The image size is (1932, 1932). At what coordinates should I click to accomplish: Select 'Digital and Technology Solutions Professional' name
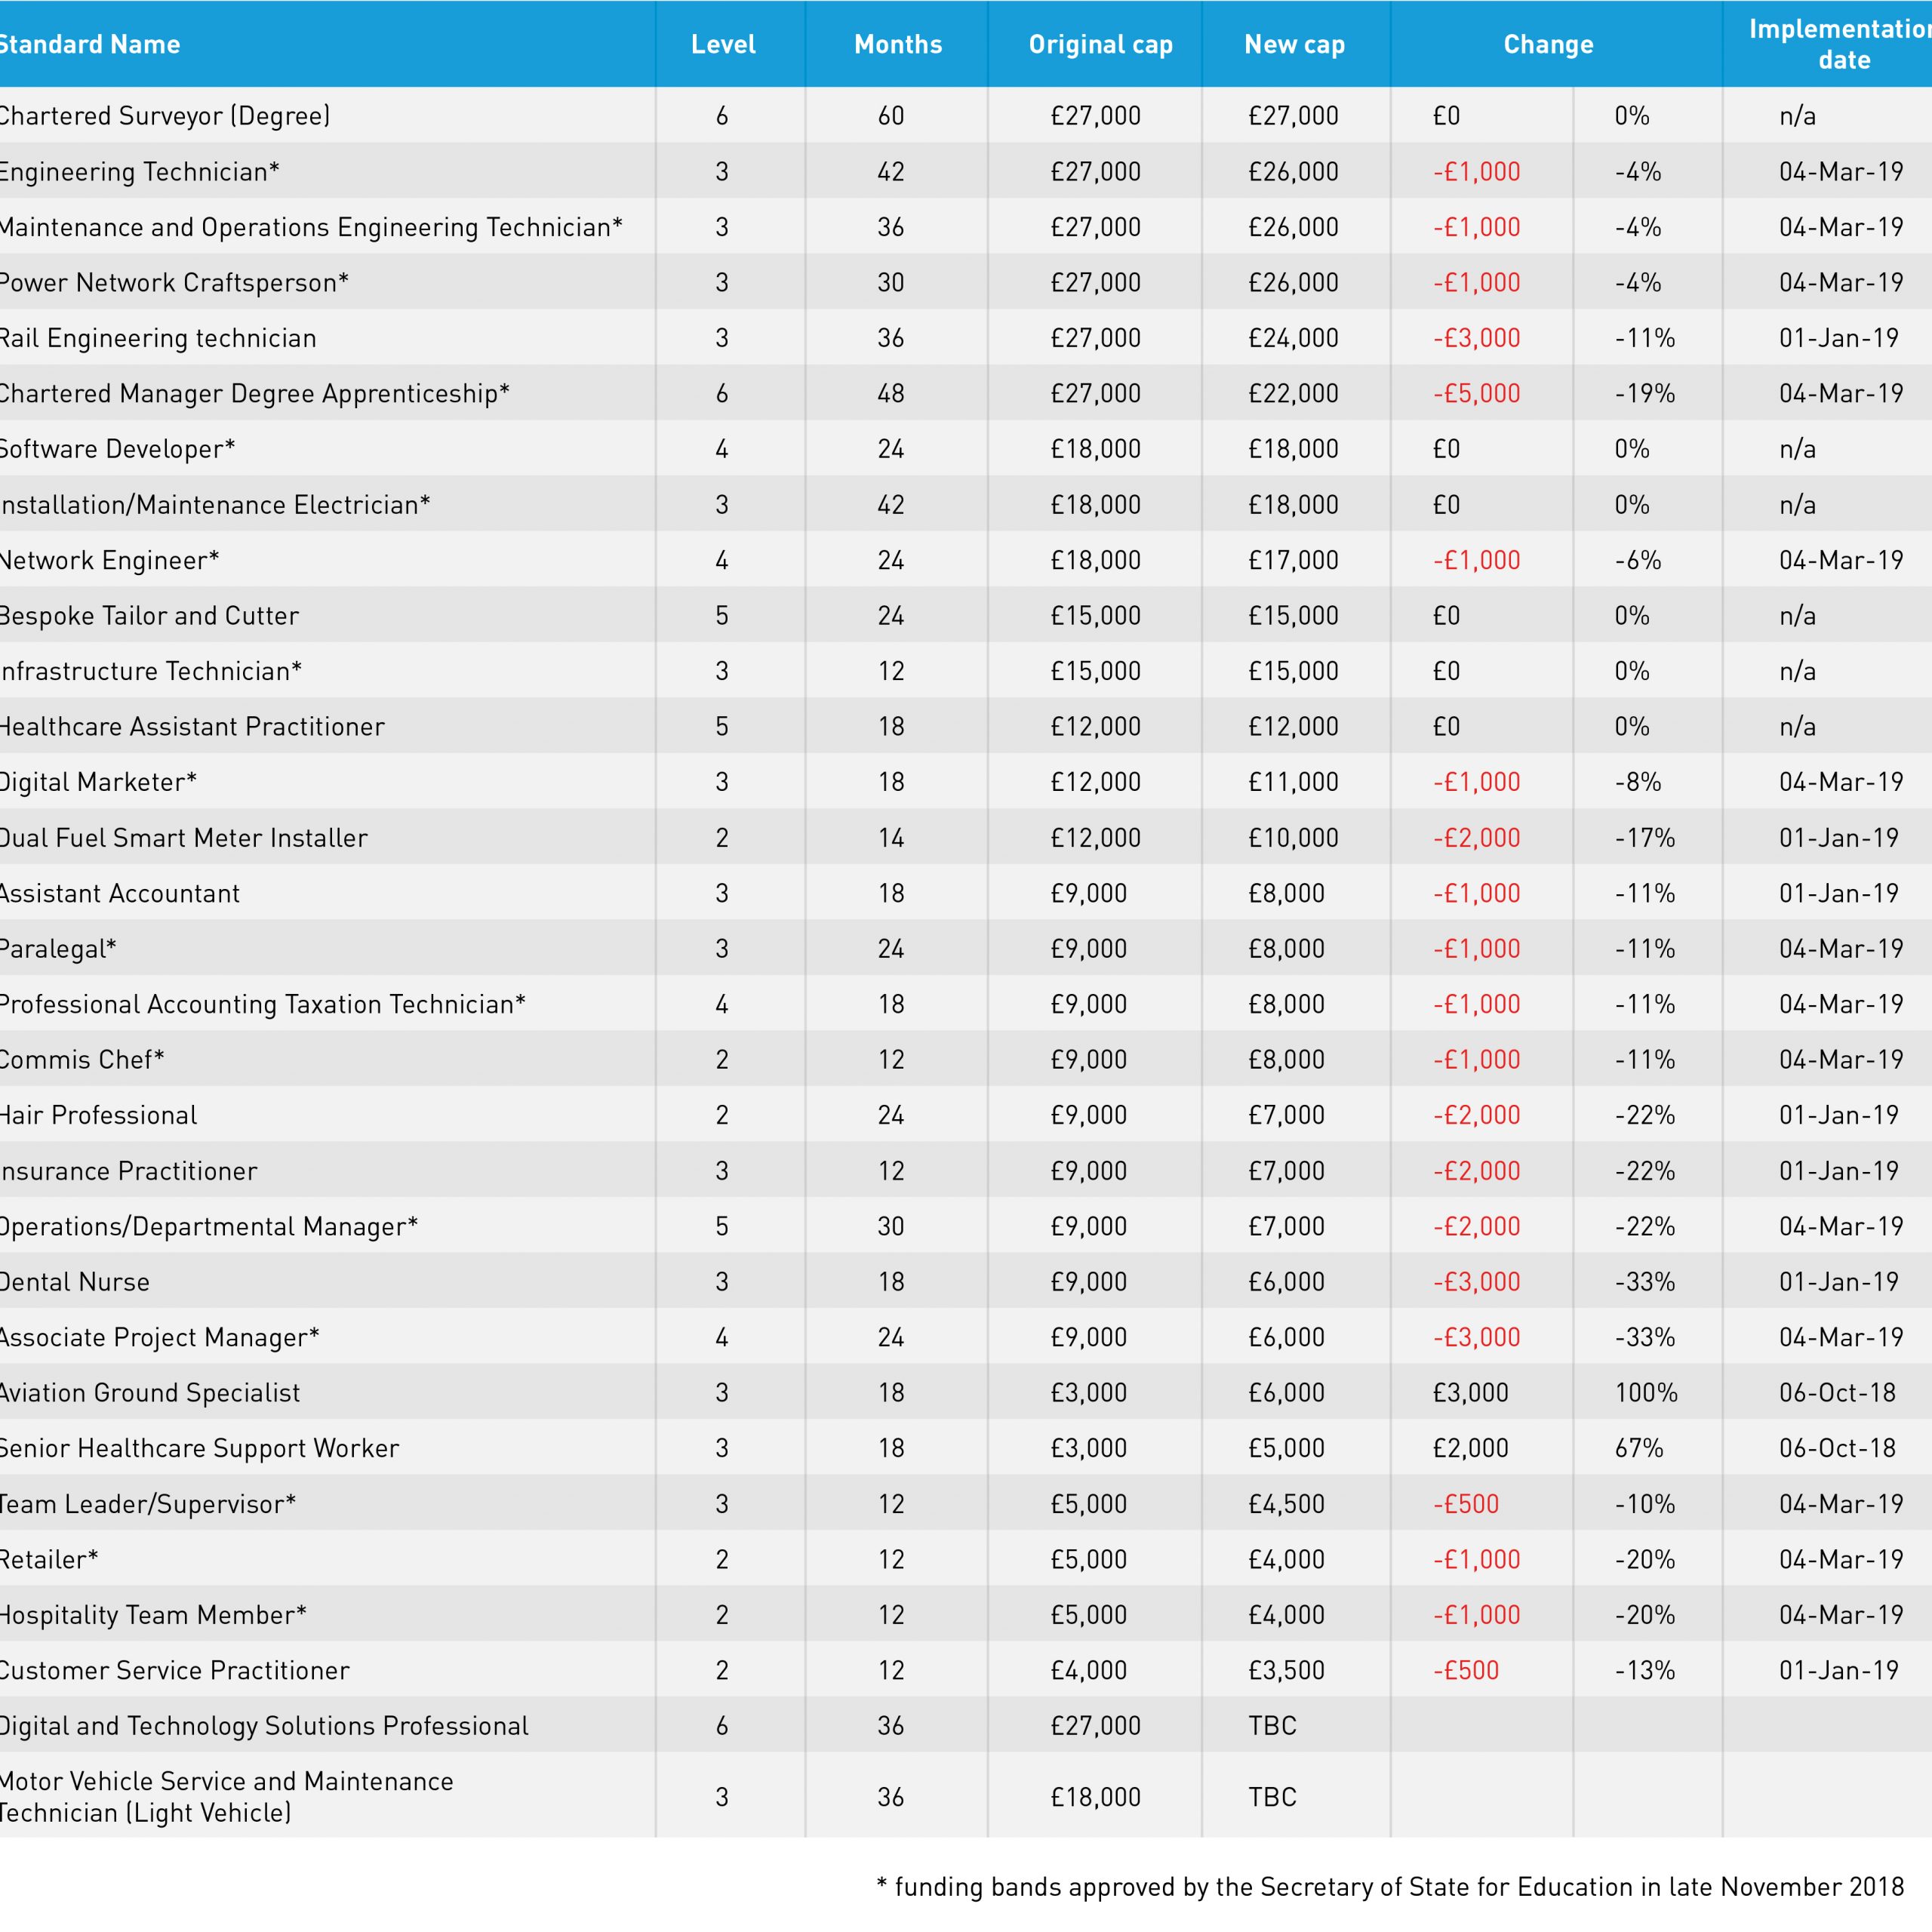pyautogui.click(x=264, y=1726)
